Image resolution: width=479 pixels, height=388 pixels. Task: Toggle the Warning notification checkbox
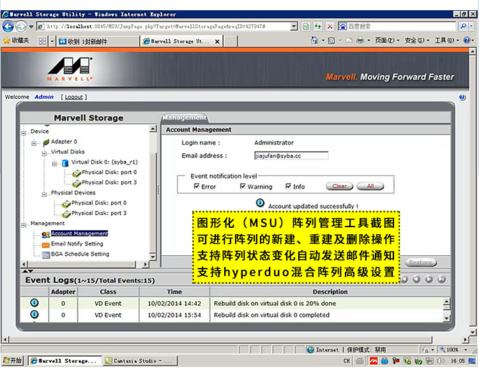click(243, 186)
